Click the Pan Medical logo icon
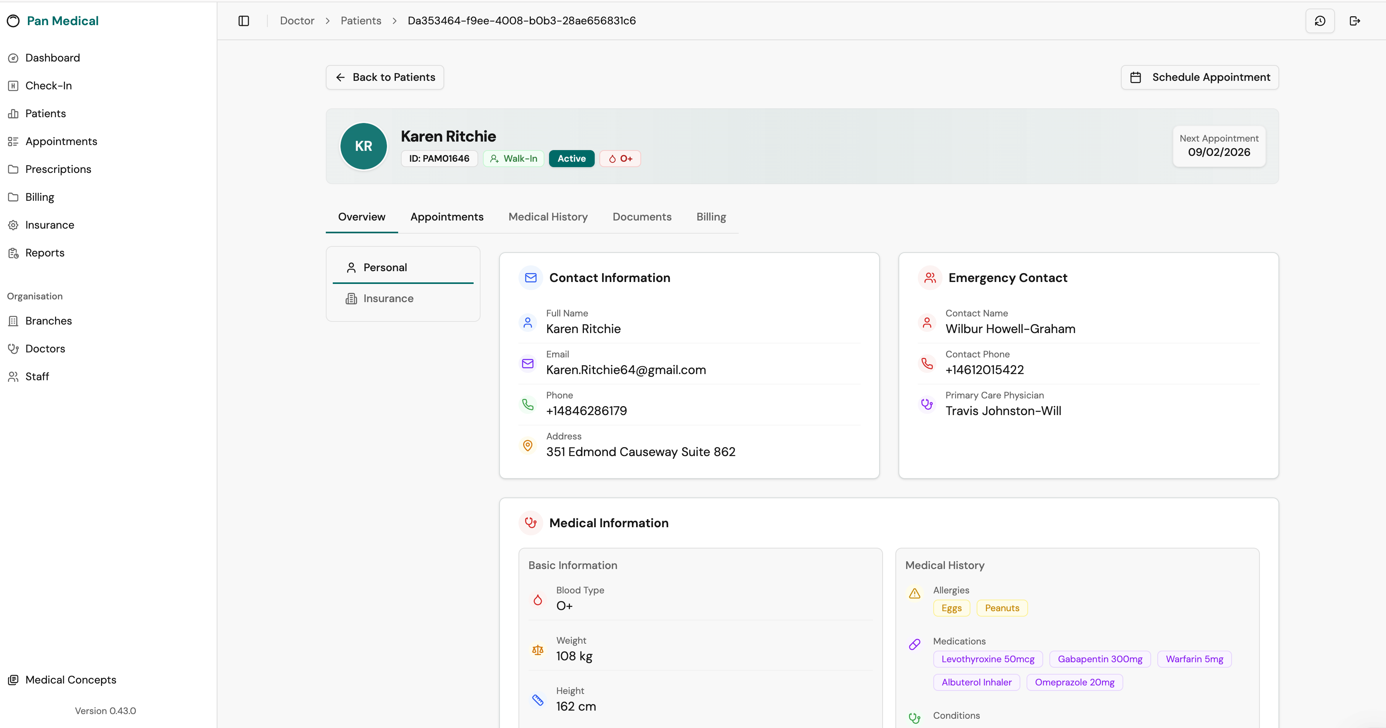The width and height of the screenshot is (1386, 728). coord(14,21)
